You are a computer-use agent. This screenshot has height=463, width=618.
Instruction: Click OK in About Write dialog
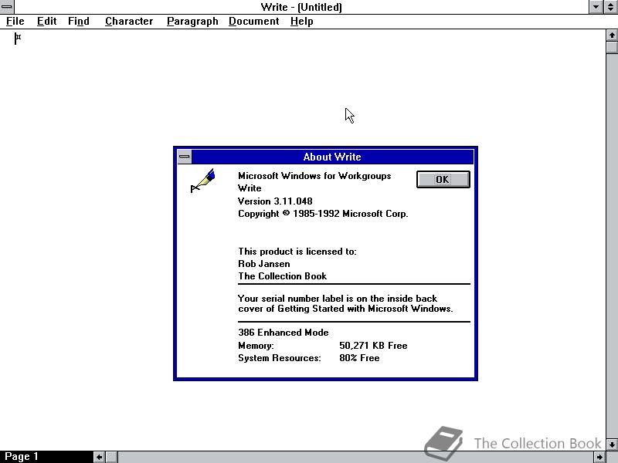coord(443,180)
